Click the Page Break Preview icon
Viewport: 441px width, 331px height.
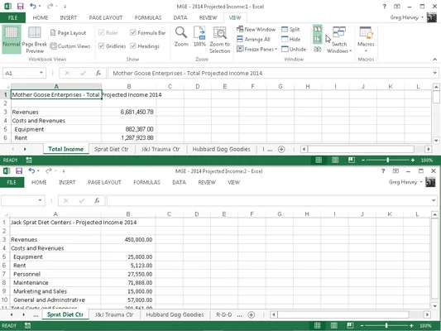34,32
